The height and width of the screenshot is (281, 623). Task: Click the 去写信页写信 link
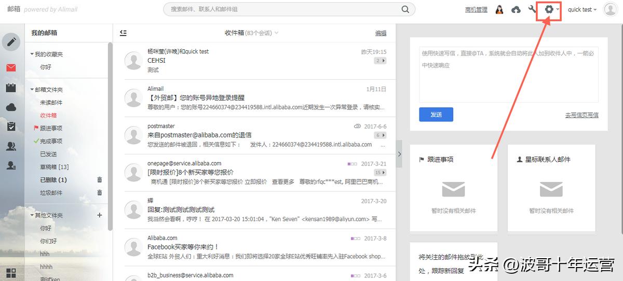coord(581,115)
